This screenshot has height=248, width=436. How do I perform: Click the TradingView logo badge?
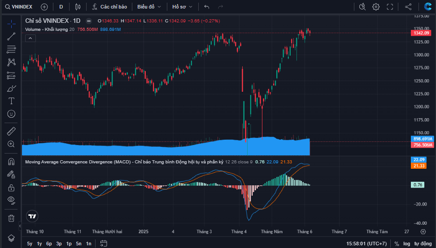(32, 216)
